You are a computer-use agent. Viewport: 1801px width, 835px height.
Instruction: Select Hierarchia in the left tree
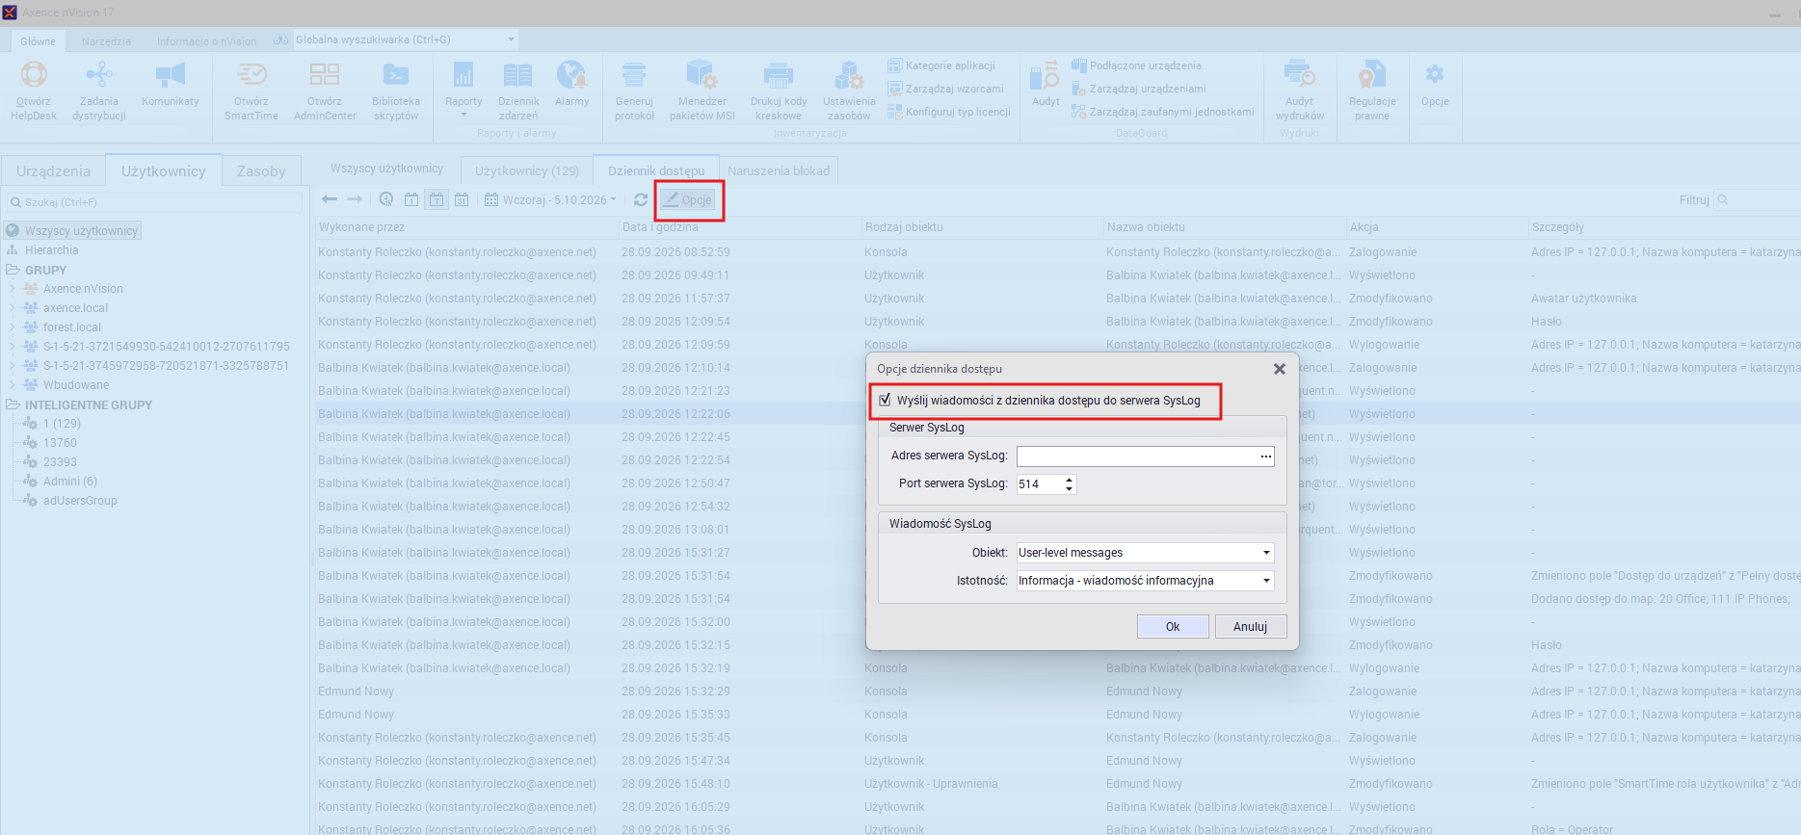(52, 250)
